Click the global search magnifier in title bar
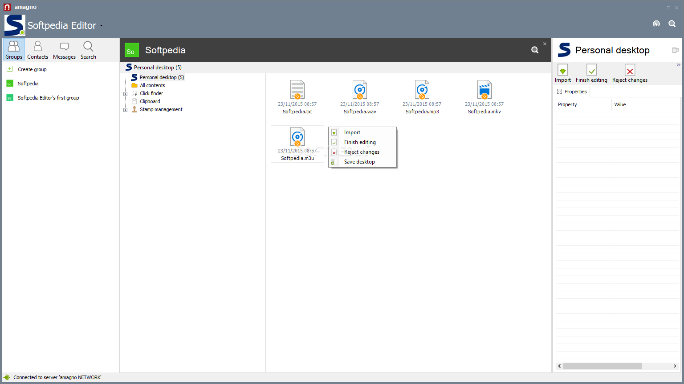684x384 pixels. click(x=672, y=24)
